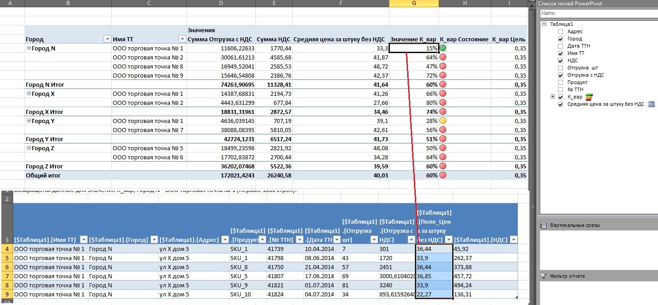Click the Вертикальные срезы panel icon
The image size is (658, 305).
pos(543,225)
